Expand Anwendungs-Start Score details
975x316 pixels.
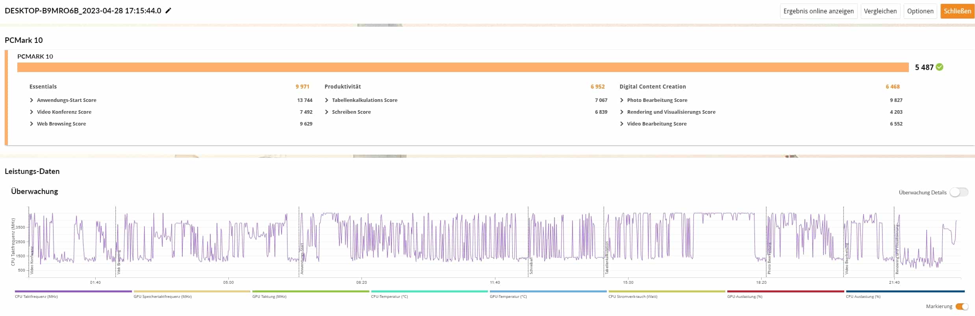pos(32,100)
